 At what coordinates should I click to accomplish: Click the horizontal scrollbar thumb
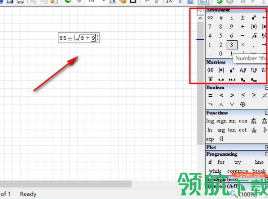click(x=66, y=184)
